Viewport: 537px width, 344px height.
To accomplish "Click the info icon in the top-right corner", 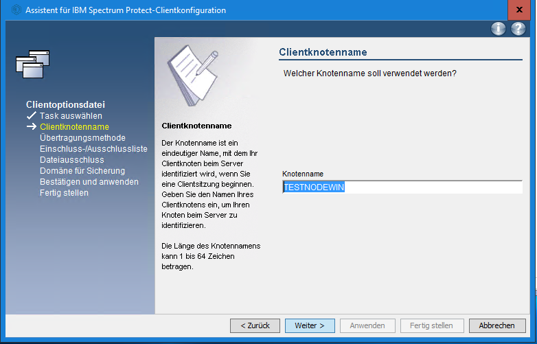I will point(498,29).
